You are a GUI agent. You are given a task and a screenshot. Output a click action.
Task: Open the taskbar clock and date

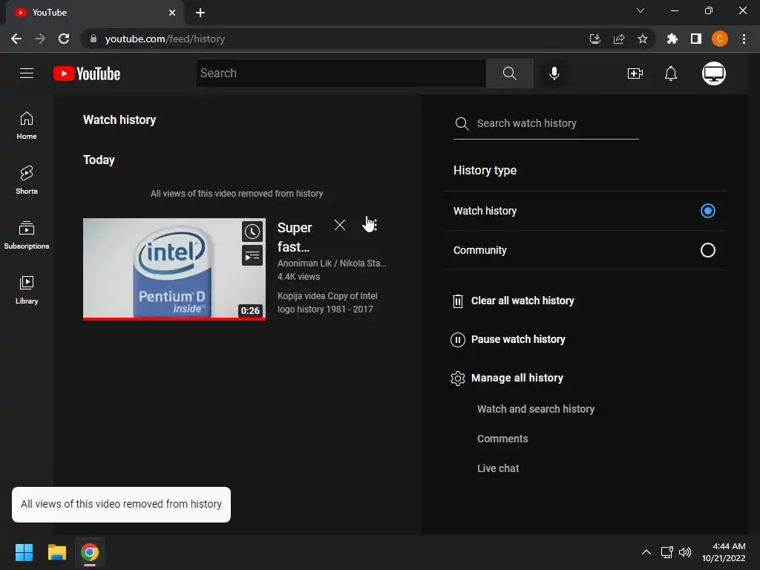click(724, 552)
